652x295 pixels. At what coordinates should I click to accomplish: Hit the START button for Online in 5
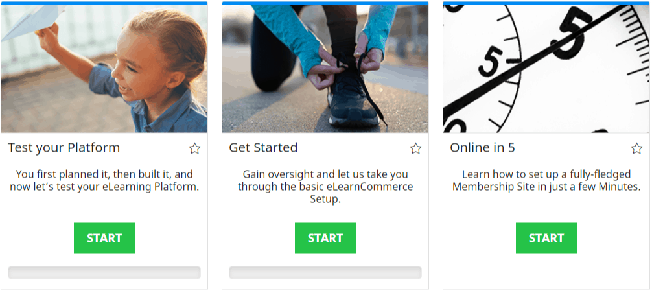546,238
